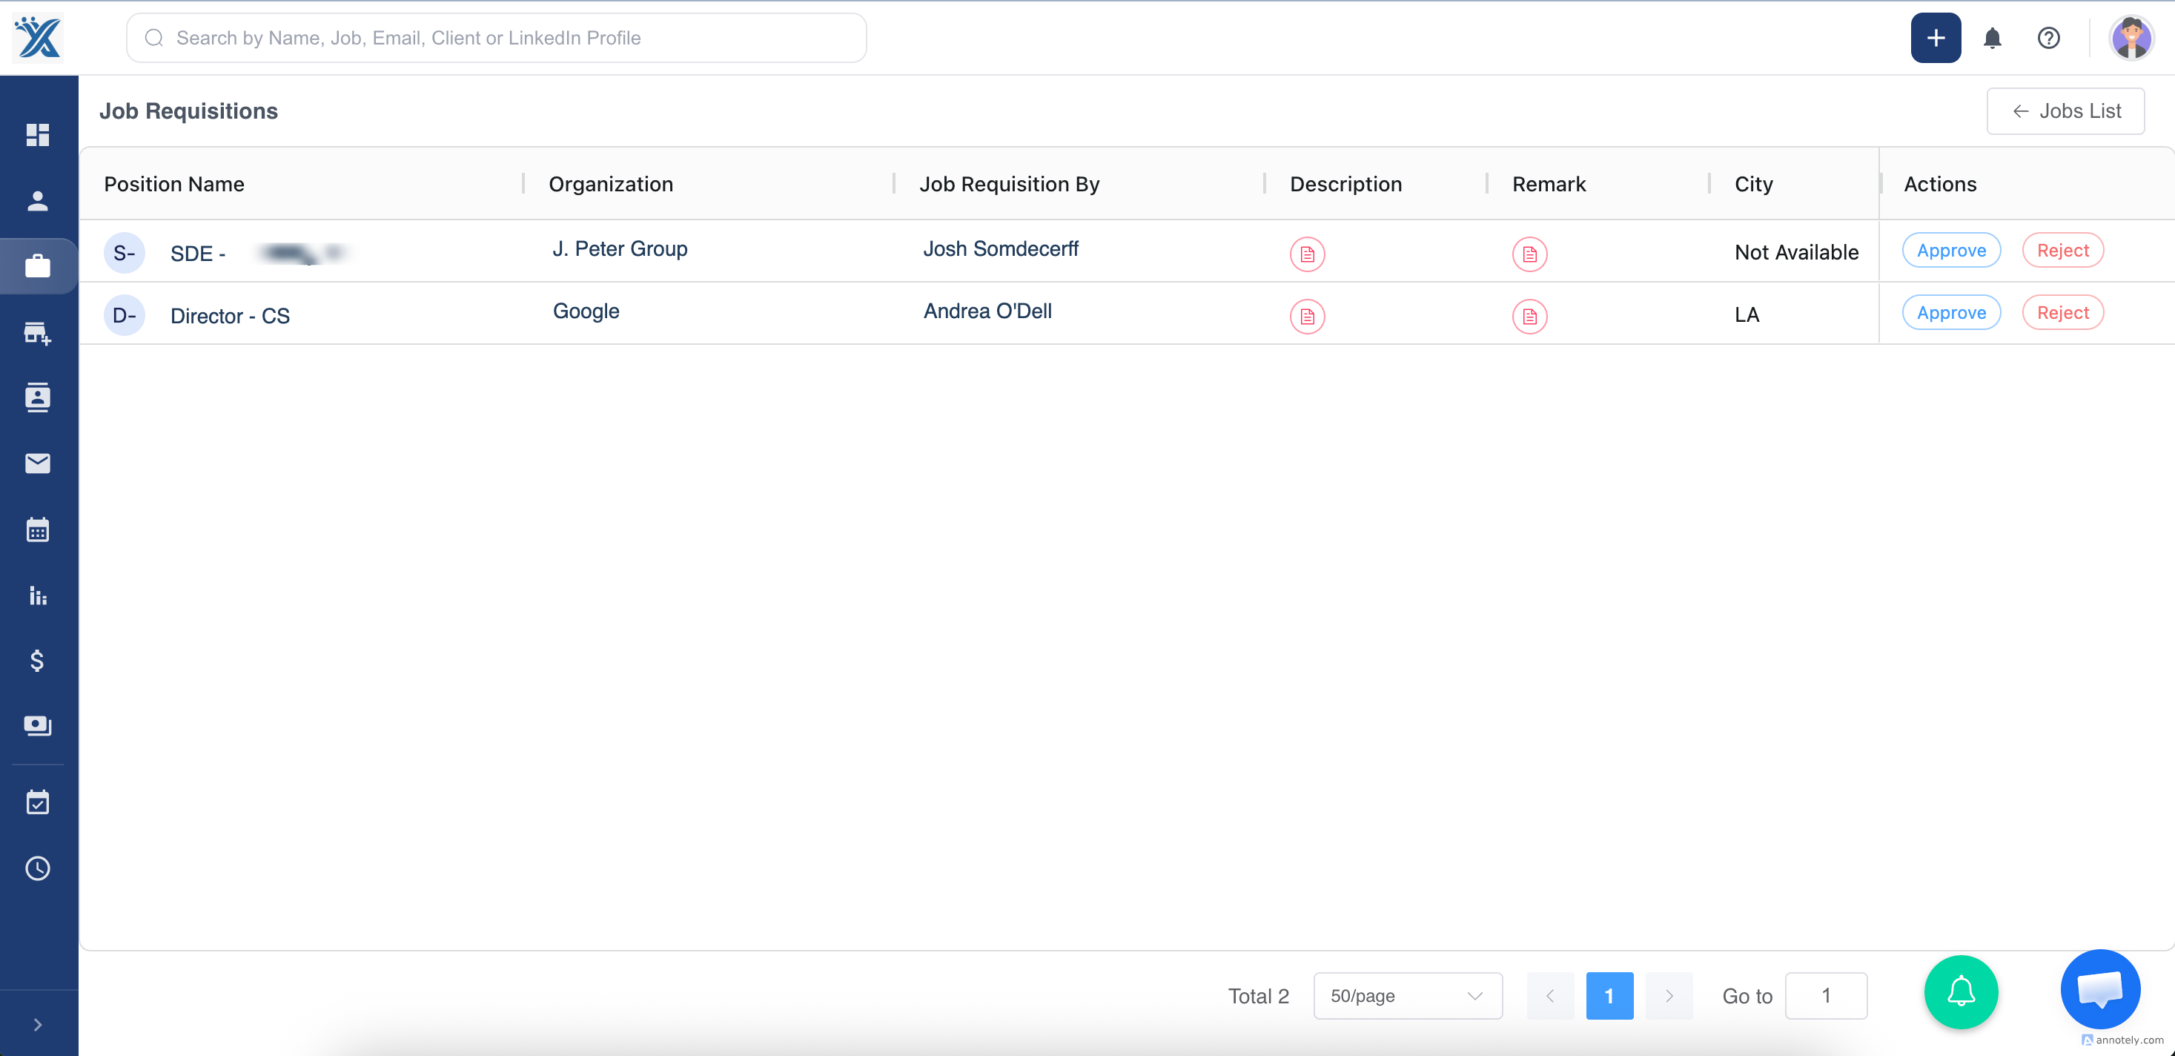The image size is (2175, 1056).
Task: Expand the sidebar with the bottom chevron
Action: click(x=38, y=1024)
